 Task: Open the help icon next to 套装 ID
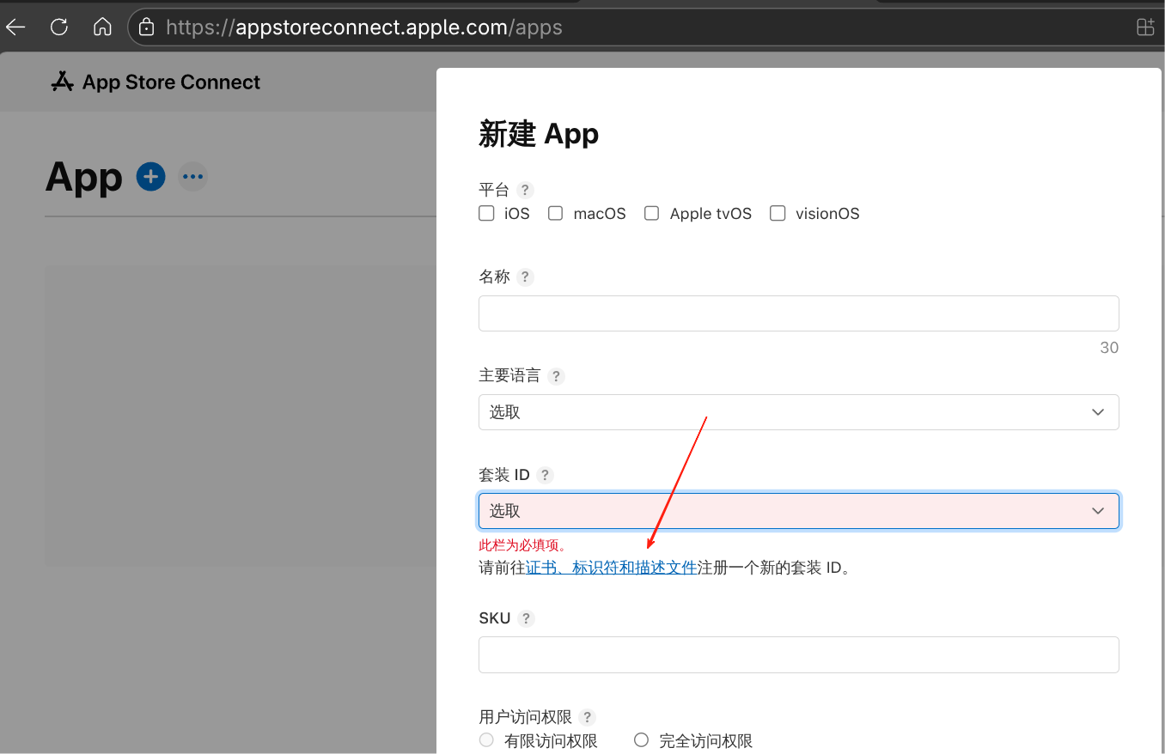[x=545, y=474]
